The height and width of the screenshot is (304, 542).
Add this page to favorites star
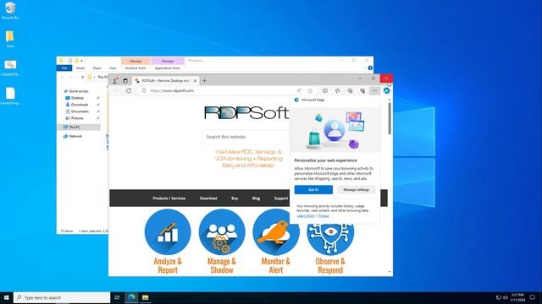311,90
